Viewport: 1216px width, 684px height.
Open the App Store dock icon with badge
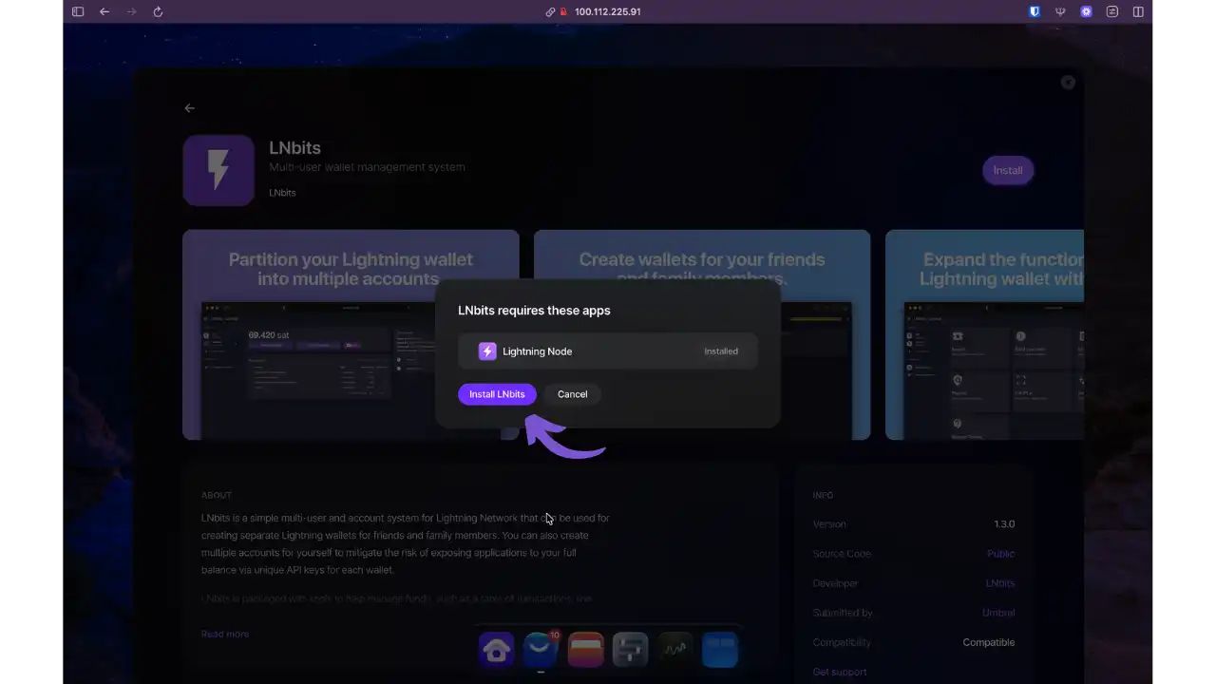(x=541, y=650)
